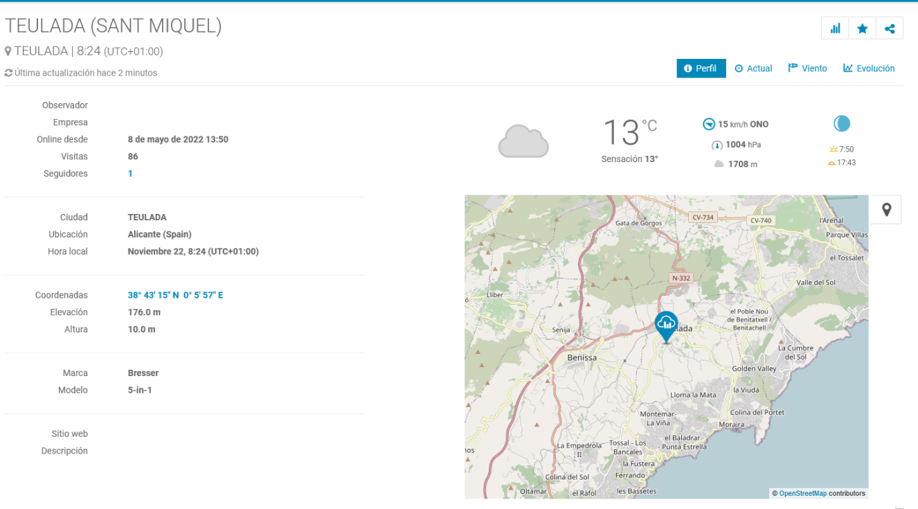
Task: Click the wind direction compass icon
Action: click(x=709, y=125)
